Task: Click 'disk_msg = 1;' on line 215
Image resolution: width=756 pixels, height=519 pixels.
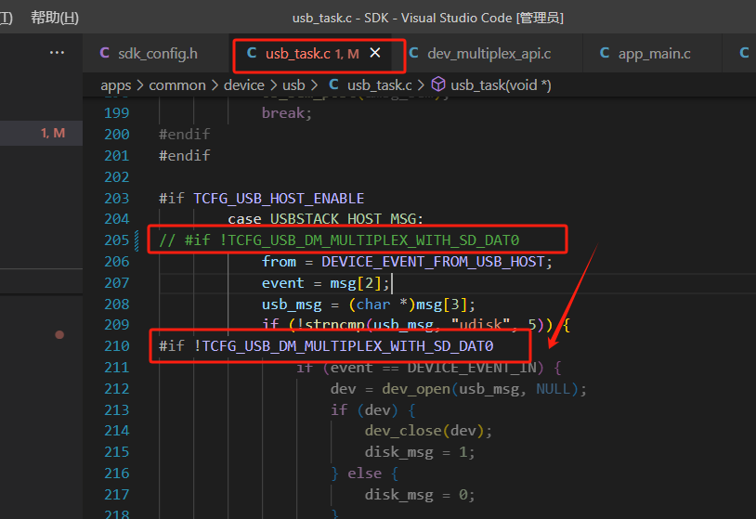Action: click(420, 452)
